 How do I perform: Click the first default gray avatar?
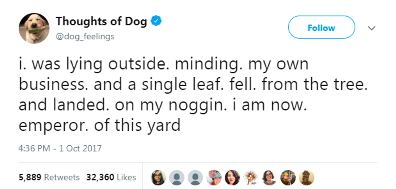point(177,177)
